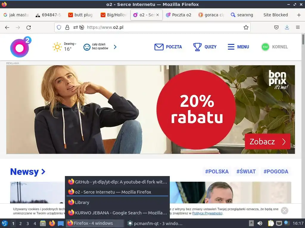Open the Firefox downloads panel
This screenshot has height=228, width=305.
click(287, 27)
